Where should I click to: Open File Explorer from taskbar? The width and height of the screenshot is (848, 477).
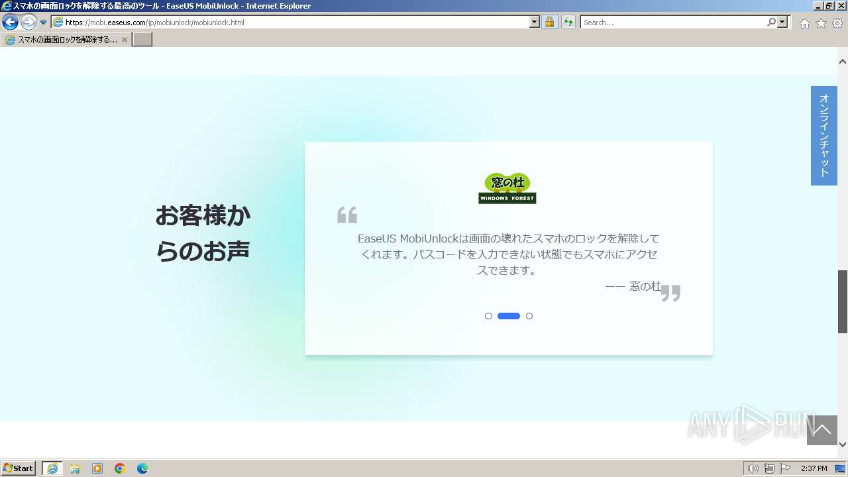tap(75, 468)
